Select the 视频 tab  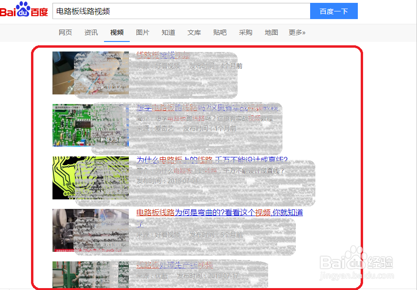pyautogui.click(x=117, y=32)
